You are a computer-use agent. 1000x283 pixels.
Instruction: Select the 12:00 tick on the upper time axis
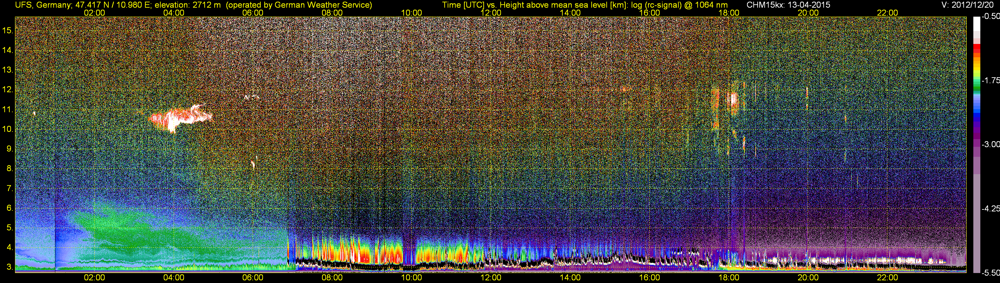click(x=491, y=13)
